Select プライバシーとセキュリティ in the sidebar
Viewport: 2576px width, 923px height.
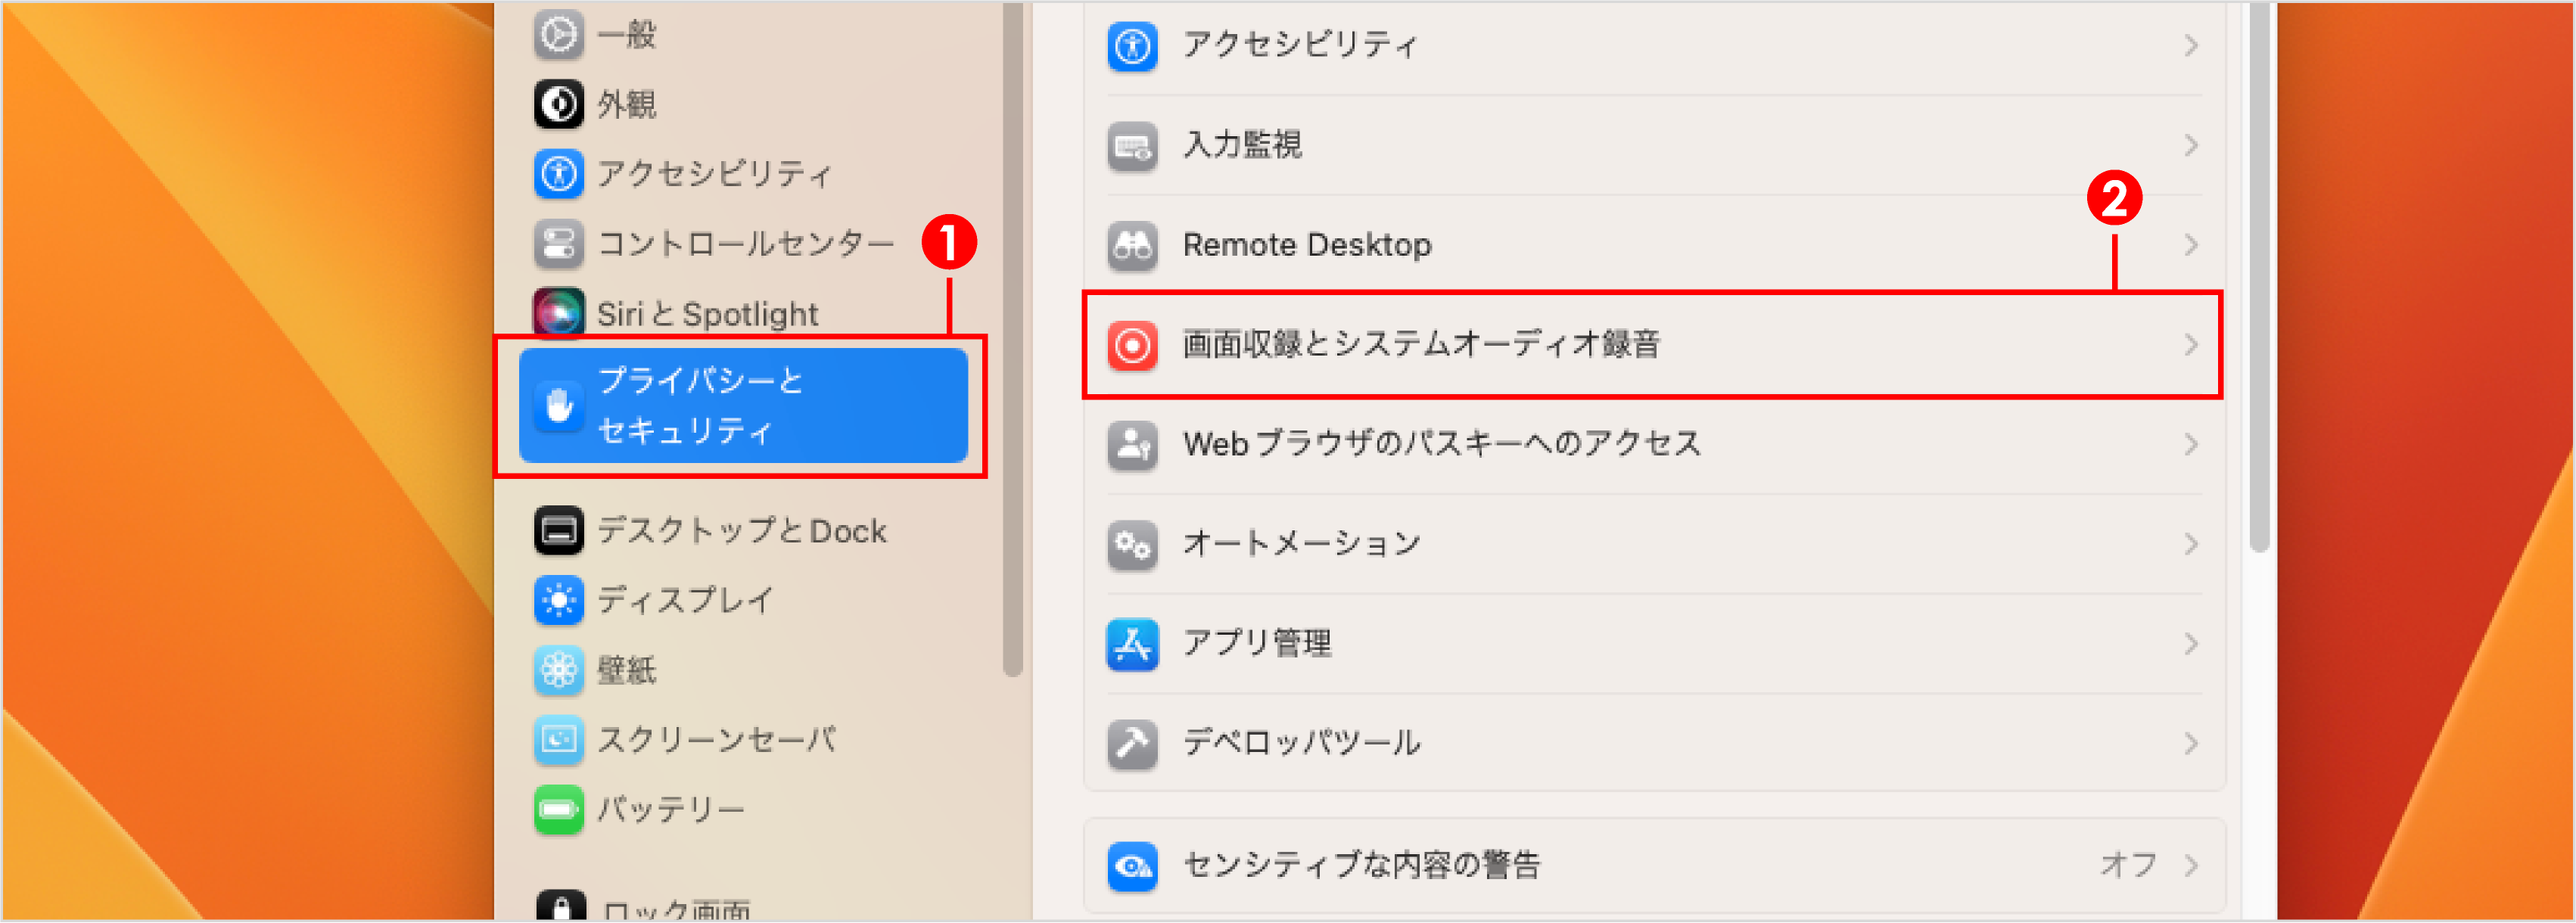[x=744, y=405]
